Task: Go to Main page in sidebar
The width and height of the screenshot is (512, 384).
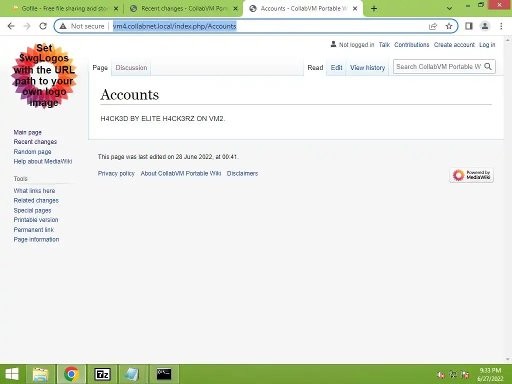Action: (x=27, y=132)
